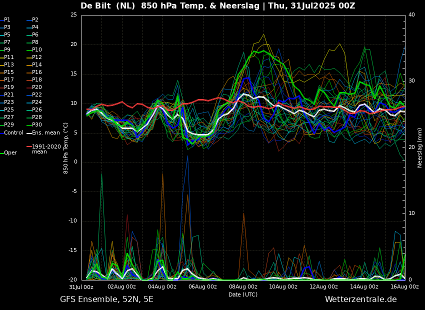Click the Date (UTC) axis title
Screen dimensions: 425x310
[x=243, y=294]
